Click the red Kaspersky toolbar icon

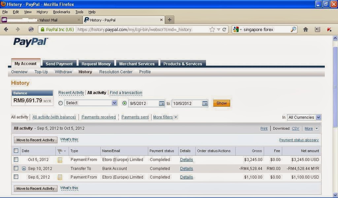(x=329, y=29)
